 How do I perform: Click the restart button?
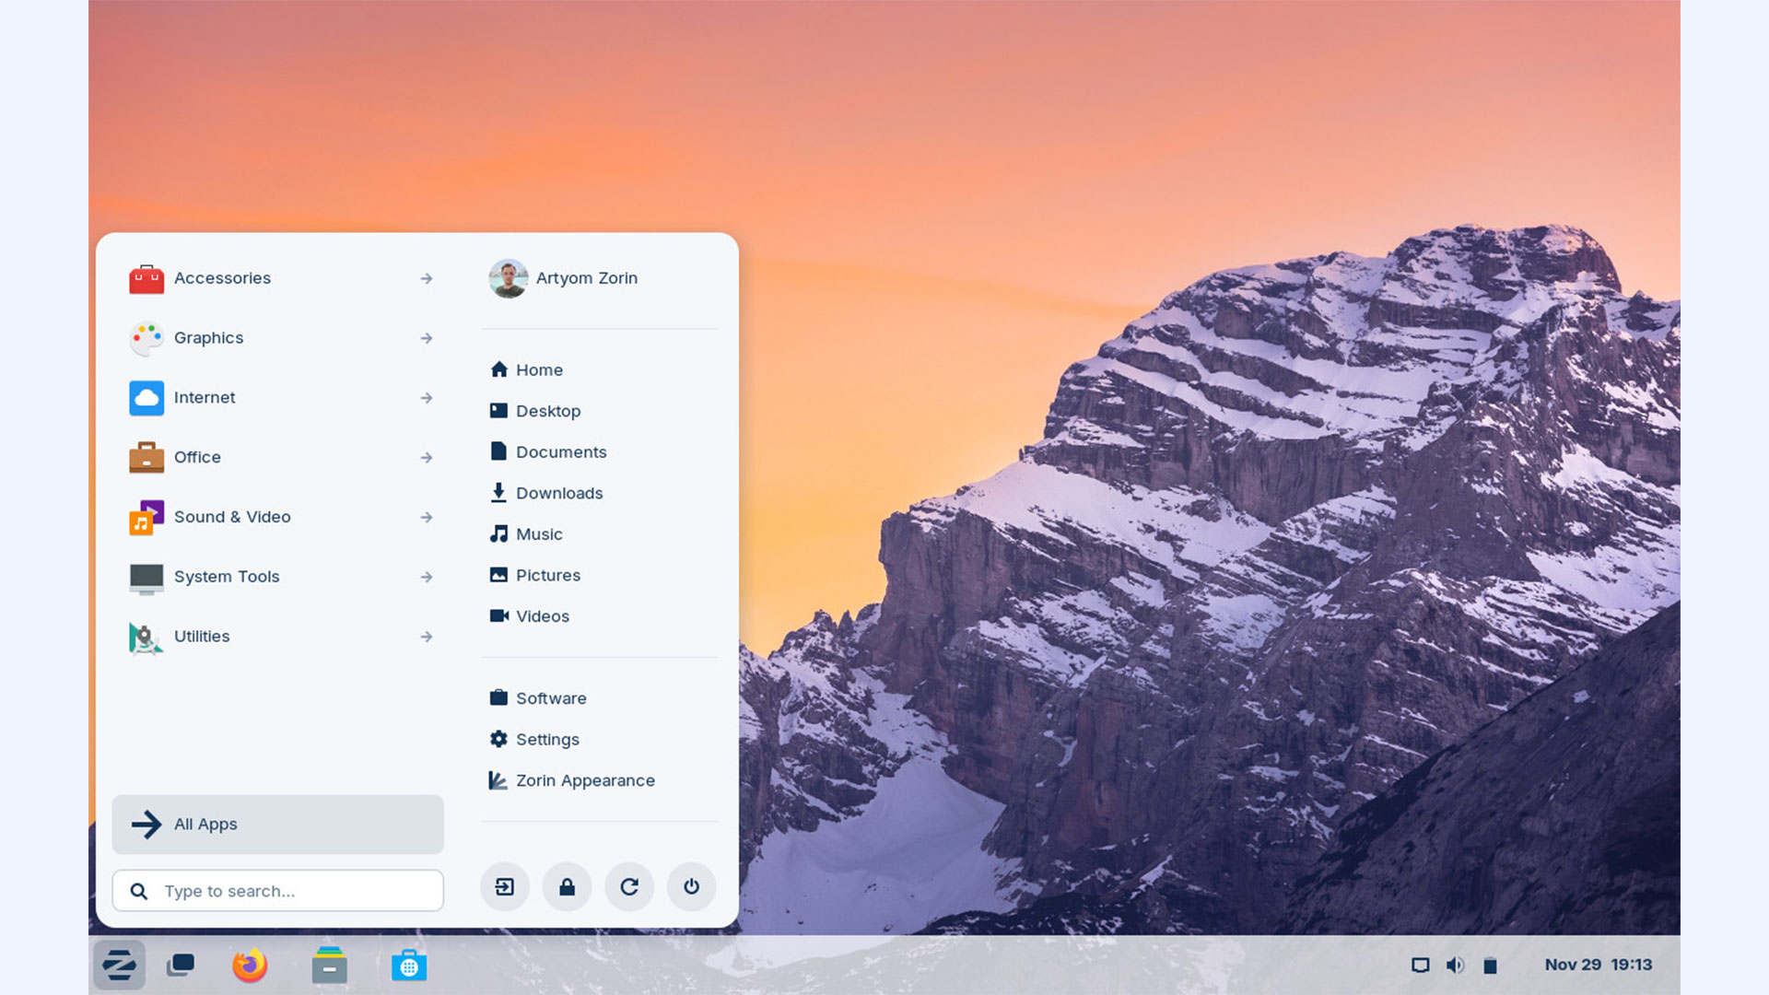[x=629, y=887]
